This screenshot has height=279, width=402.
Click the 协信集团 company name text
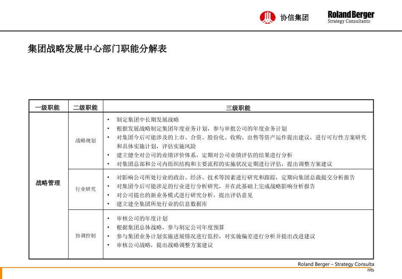click(x=295, y=18)
